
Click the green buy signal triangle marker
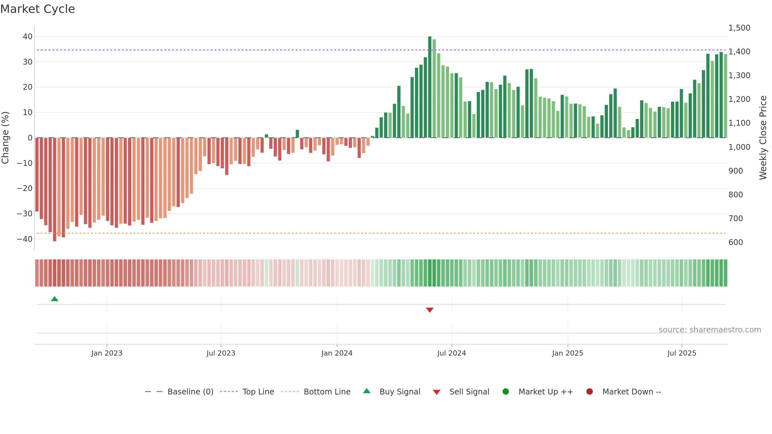pyautogui.click(x=55, y=299)
